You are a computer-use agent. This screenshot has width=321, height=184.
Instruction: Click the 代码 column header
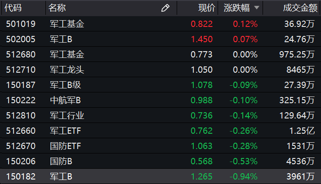tap(14, 8)
